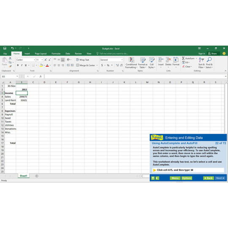Open the Calibri font name dropdown

pos(34,60)
